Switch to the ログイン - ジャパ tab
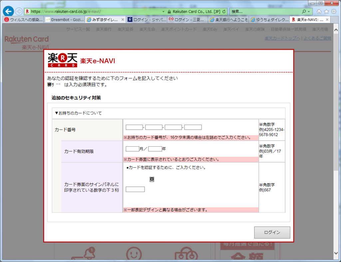Viewport: 341px width, 262px height. (147, 20)
